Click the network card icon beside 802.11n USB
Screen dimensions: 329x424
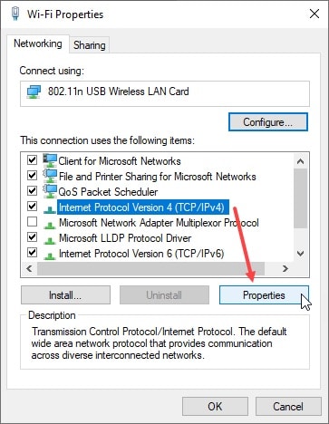click(x=34, y=92)
